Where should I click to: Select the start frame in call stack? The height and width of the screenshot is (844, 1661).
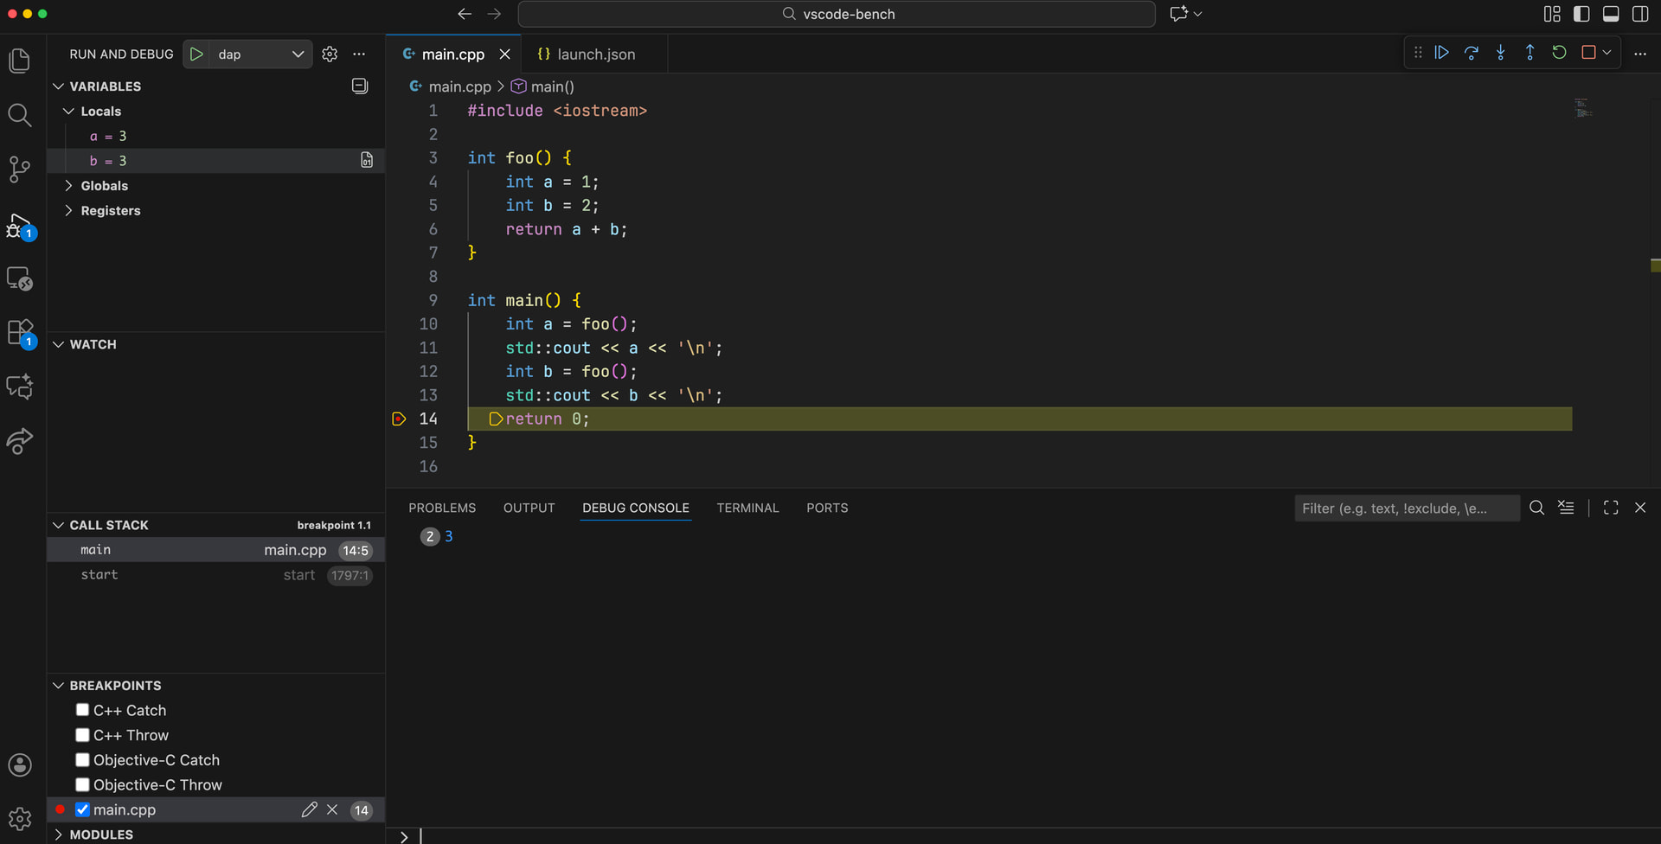point(99,575)
